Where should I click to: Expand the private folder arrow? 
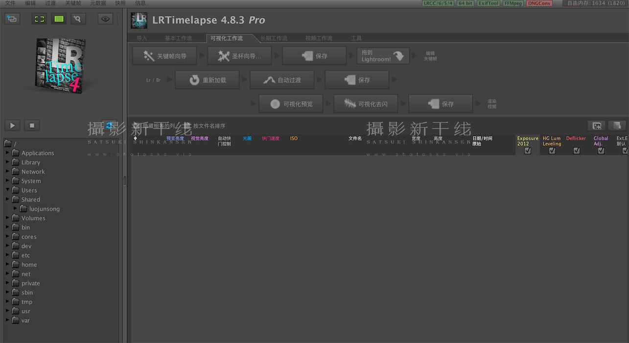pos(8,283)
